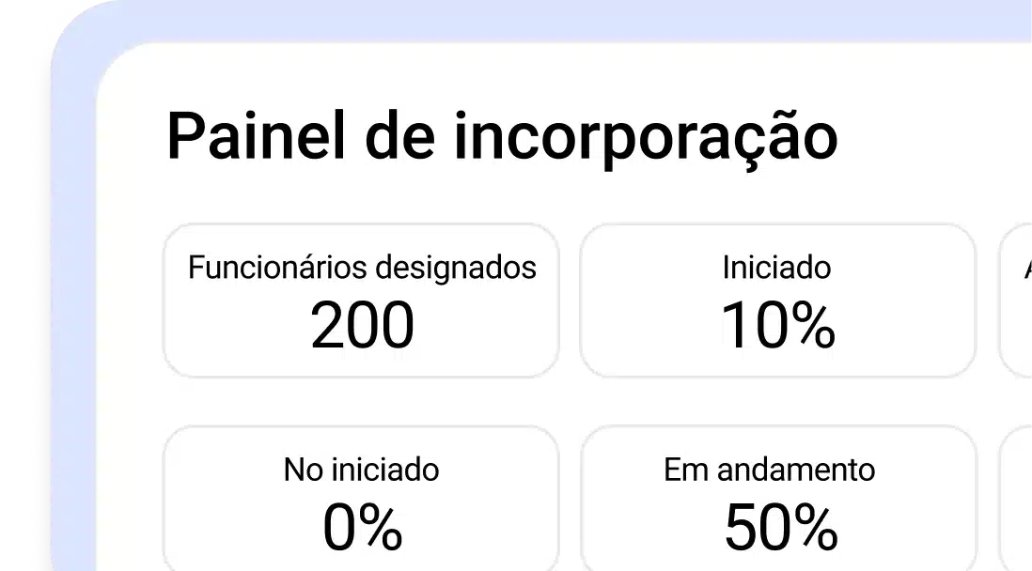Click the Painel de incorporação title
Image resolution: width=1032 pixels, height=571 pixels.
point(503,136)
